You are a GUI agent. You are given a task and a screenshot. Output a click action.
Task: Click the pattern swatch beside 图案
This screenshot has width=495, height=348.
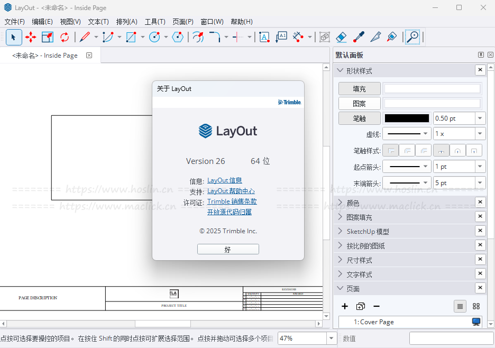pyautogui.click(x=432, y=104)
